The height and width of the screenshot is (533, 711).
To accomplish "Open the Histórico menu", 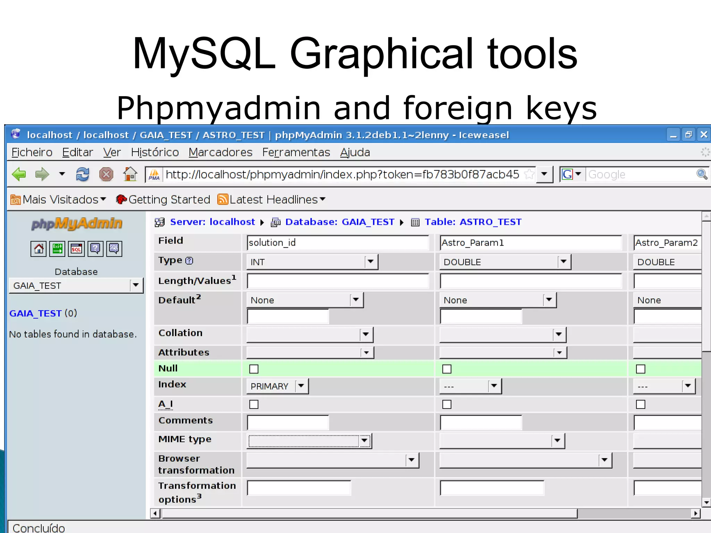I will point(155,152).
